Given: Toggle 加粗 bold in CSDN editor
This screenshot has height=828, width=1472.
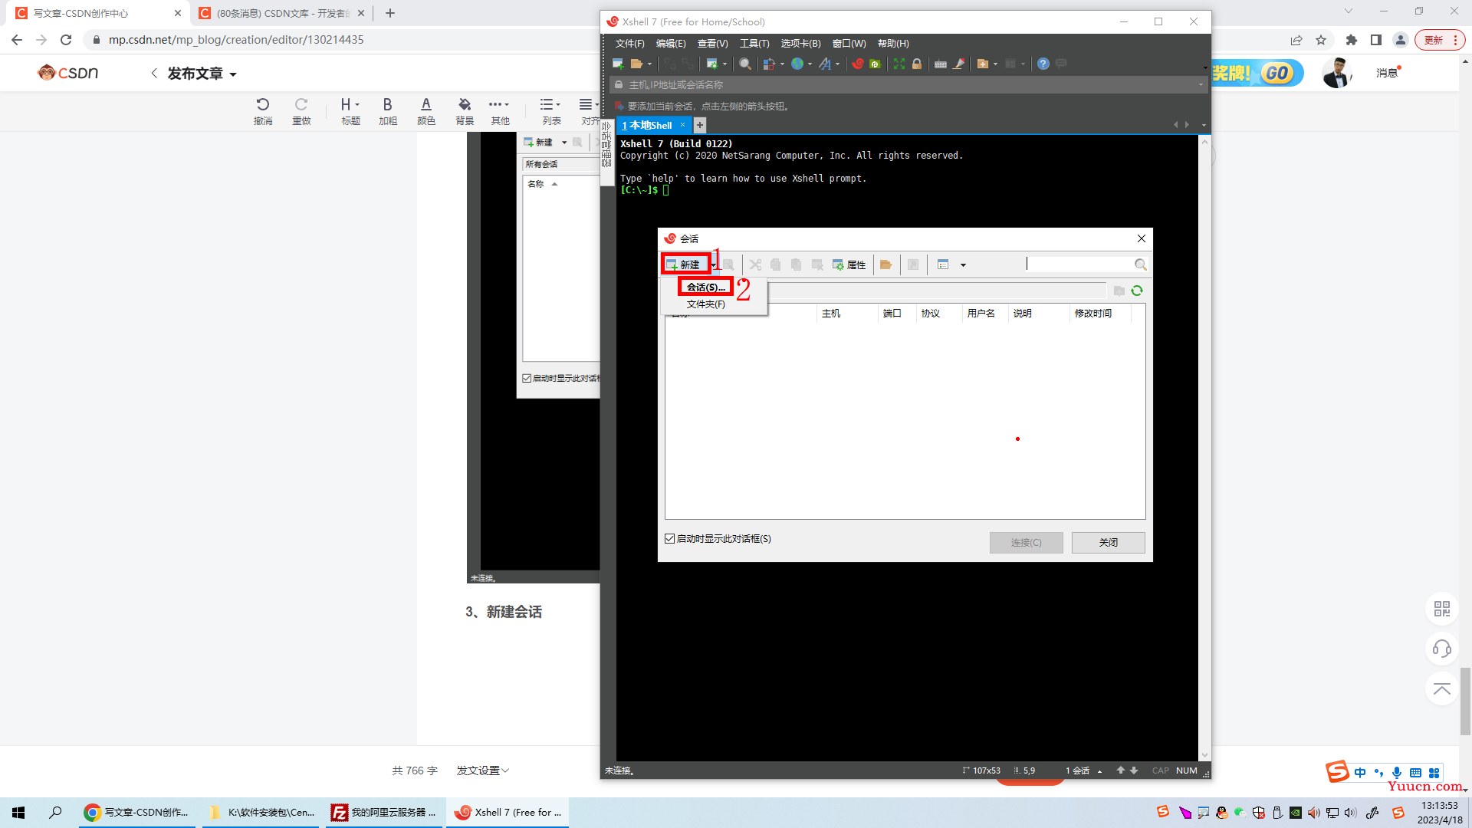Looking at the screenshot, I should (388, 111).
